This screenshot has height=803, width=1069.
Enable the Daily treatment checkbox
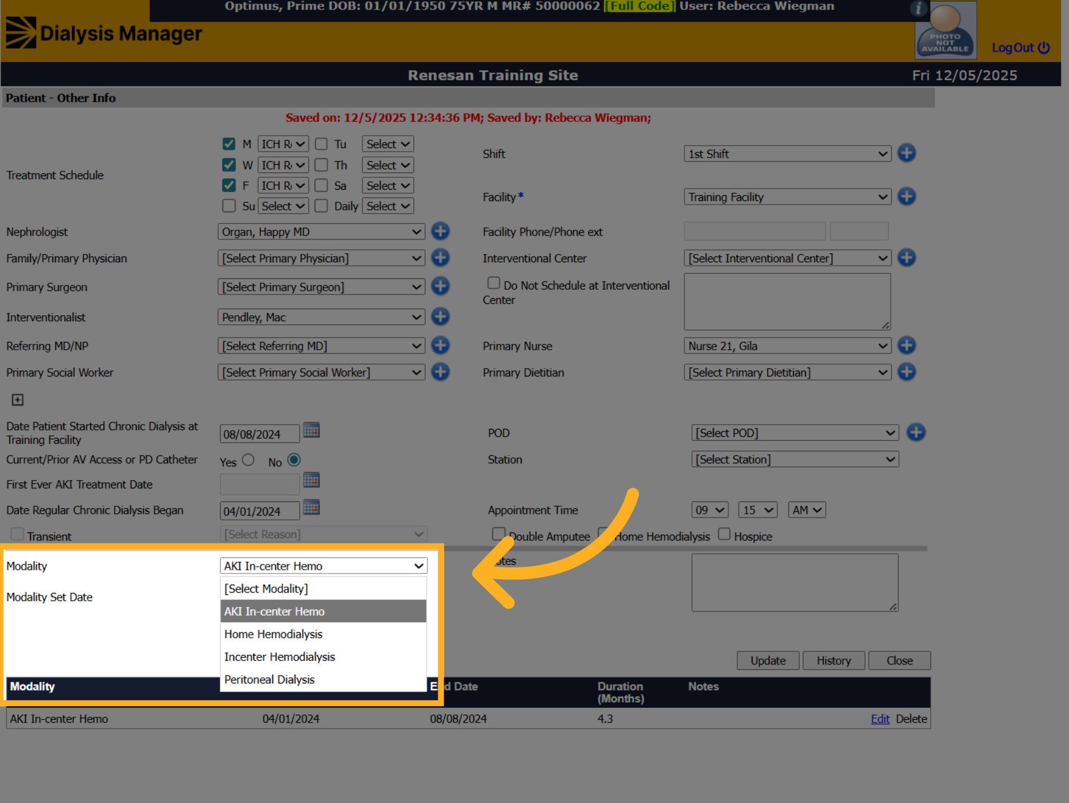click(x=321, y=206)
